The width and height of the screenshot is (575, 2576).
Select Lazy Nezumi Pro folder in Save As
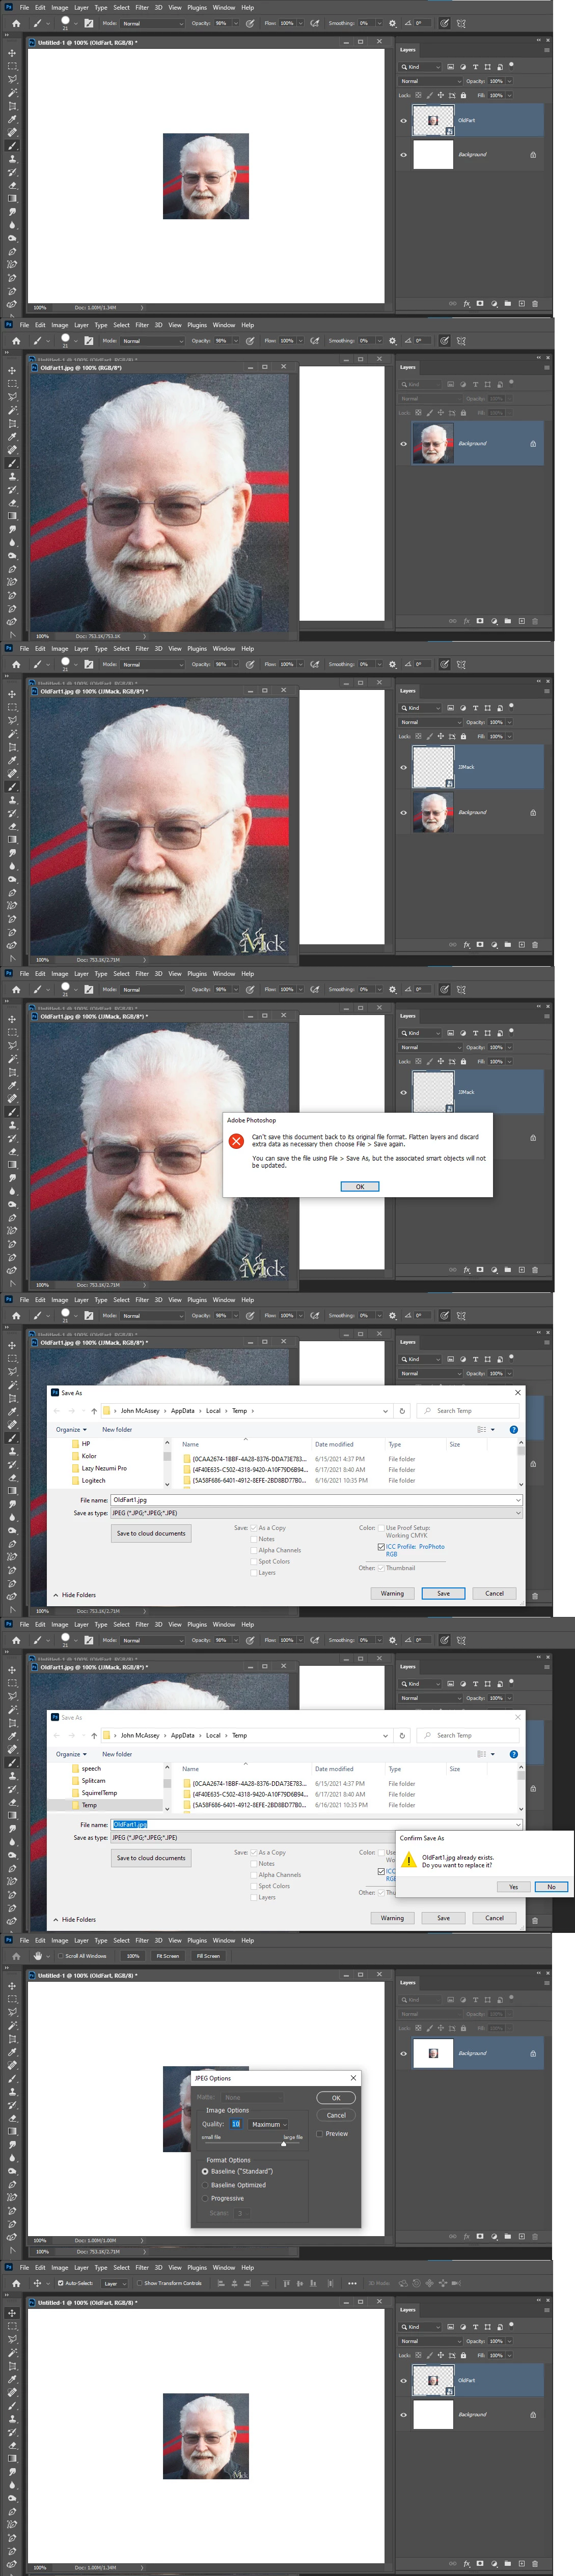pos(104,1468)
